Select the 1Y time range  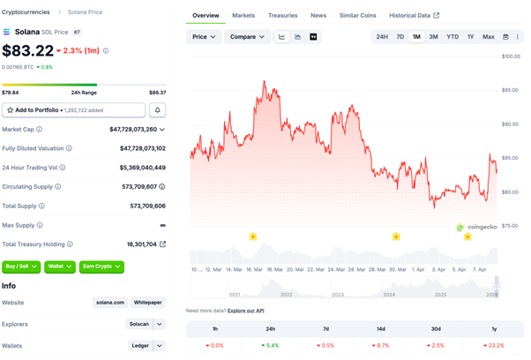(470, 37)
